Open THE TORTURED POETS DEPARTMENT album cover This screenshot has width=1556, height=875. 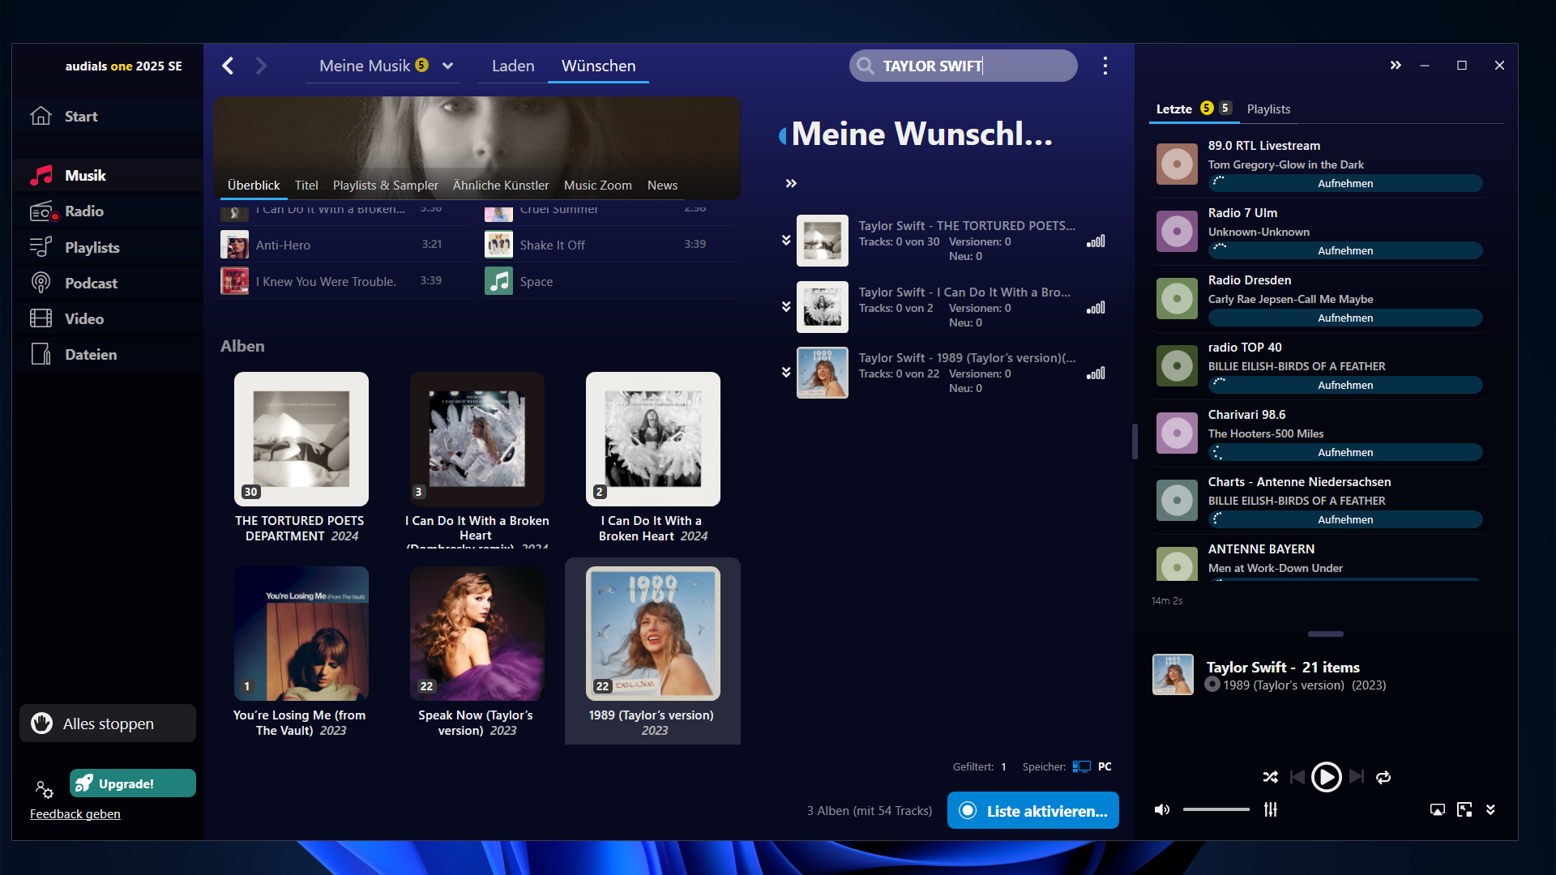301,439
